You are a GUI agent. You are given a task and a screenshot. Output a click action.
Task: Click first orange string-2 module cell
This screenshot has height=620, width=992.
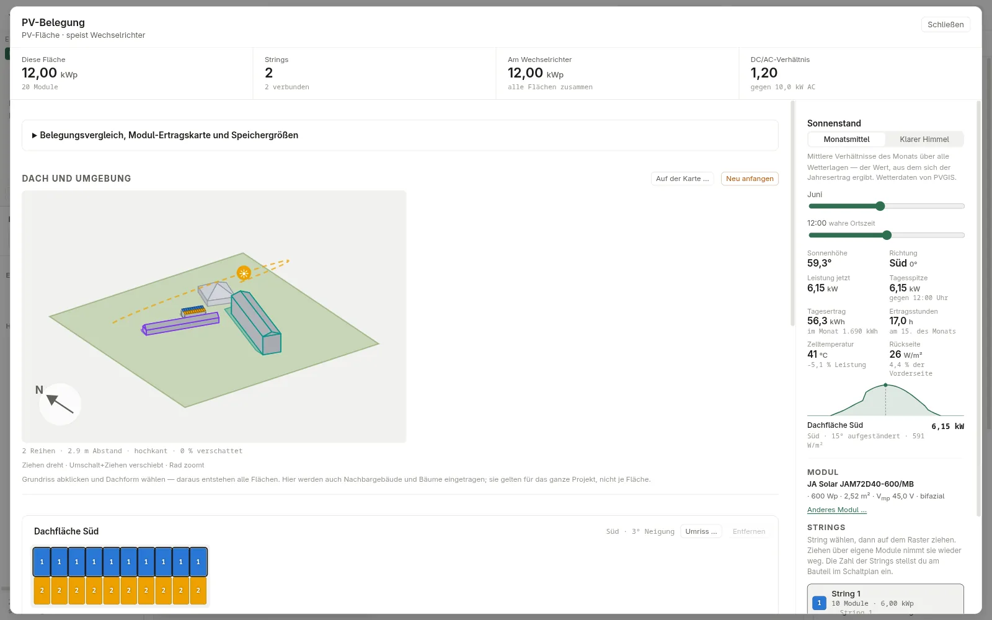pyautogui.click(x=42, y=591)
